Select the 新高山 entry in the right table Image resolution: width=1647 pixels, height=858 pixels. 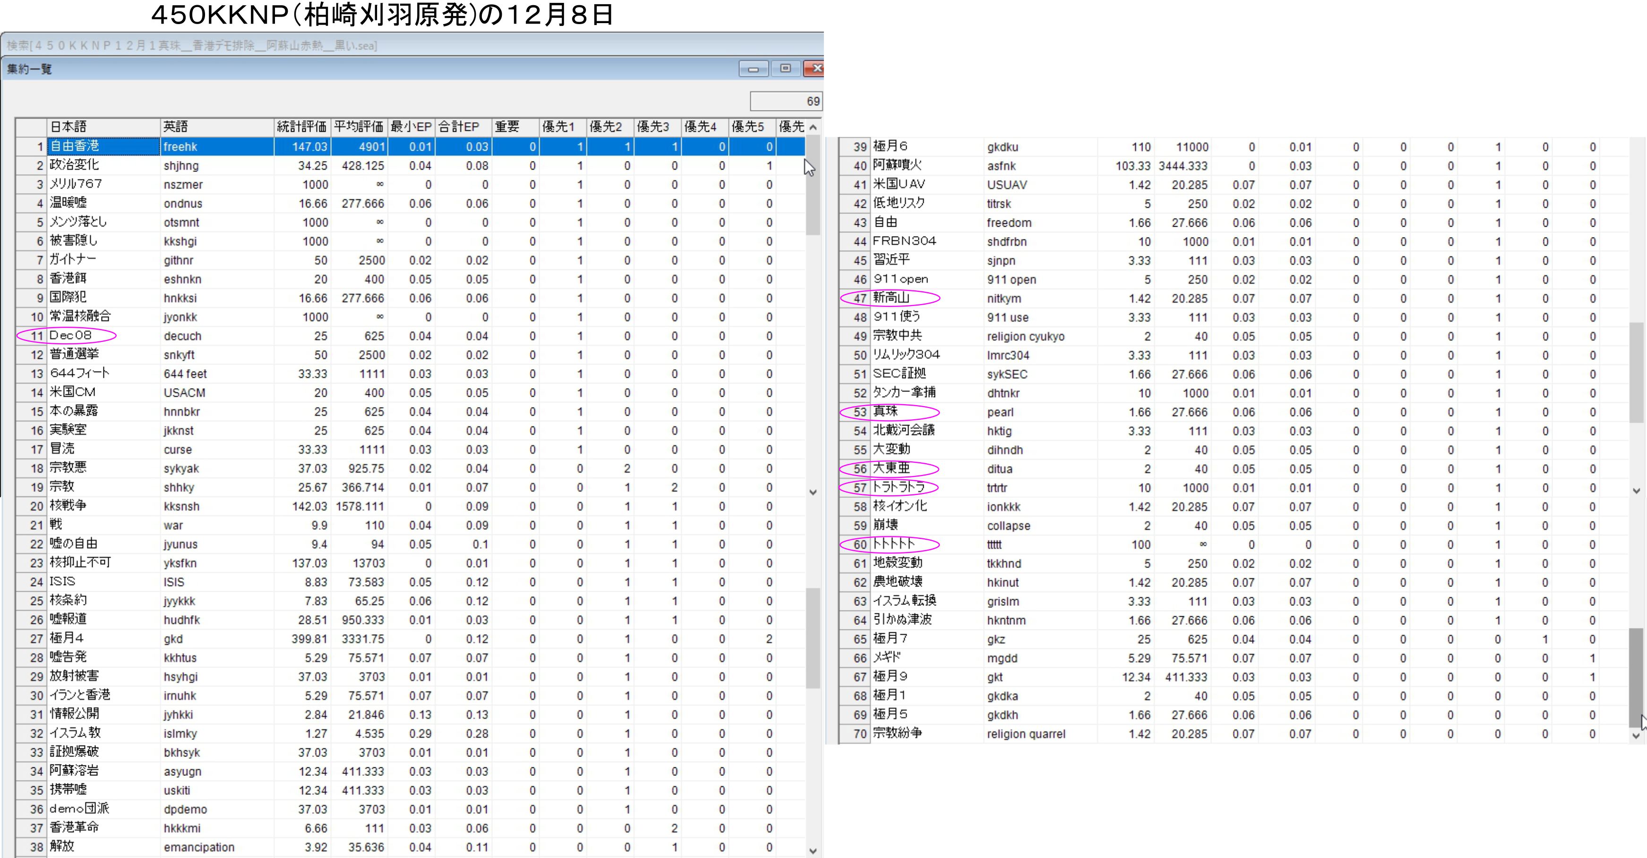pyautogui.click(x=891, y=297)
